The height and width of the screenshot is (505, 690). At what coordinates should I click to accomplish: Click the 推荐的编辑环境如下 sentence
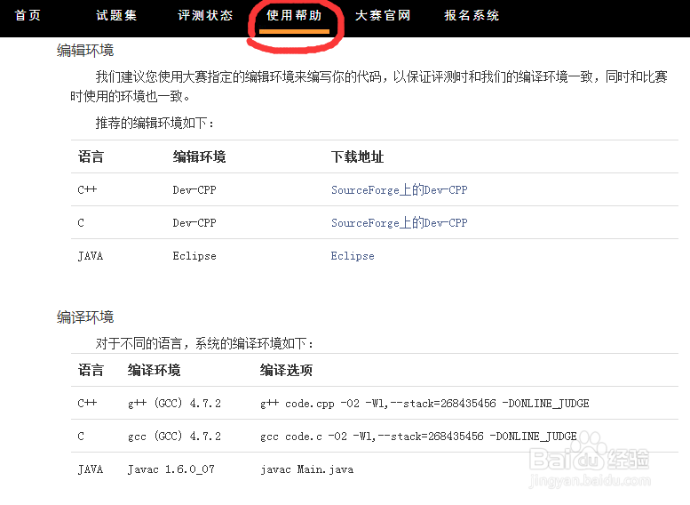(x=155, y=123)
